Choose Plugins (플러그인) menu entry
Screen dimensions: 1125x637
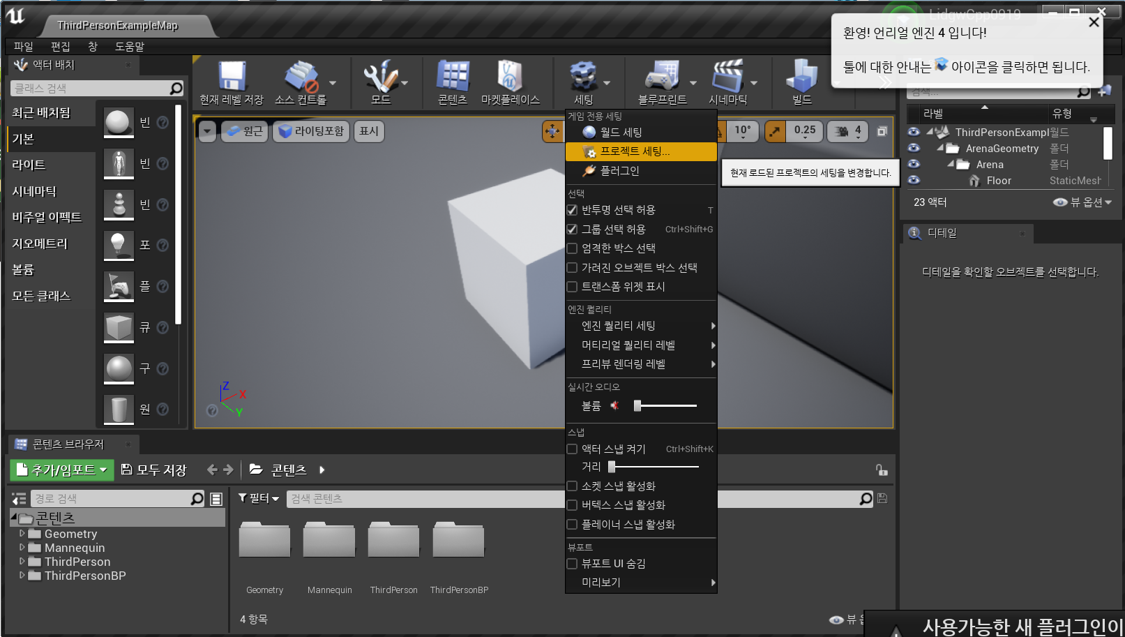coord(641,171)
